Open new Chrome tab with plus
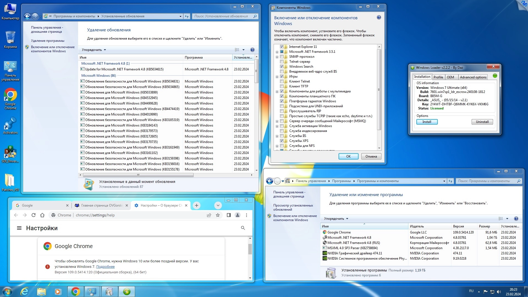The image size is (528, 297). (196, 205)
